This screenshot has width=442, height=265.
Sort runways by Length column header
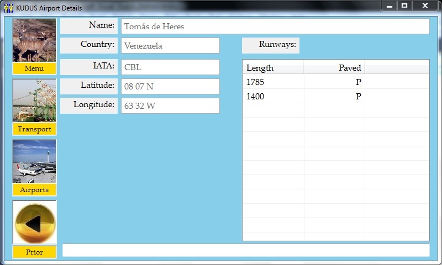coord(273,68)
